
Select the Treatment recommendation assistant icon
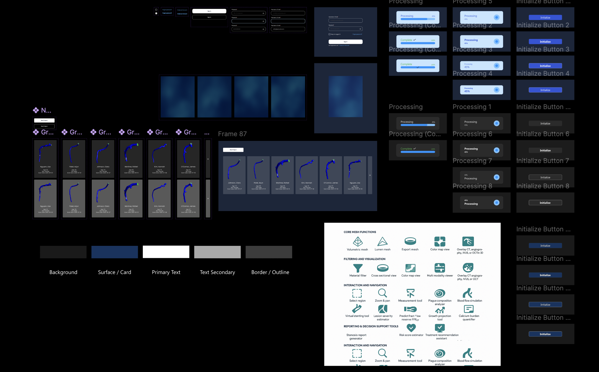pos(440,328)
